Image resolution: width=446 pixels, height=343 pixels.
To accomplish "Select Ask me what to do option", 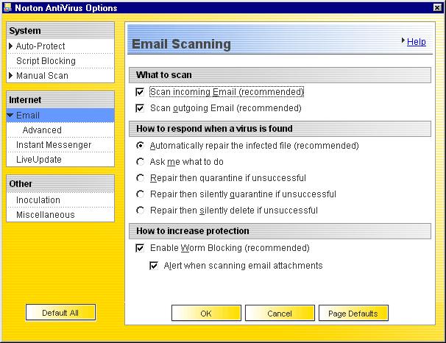I will pyautogui.click(x=140, y=162).
